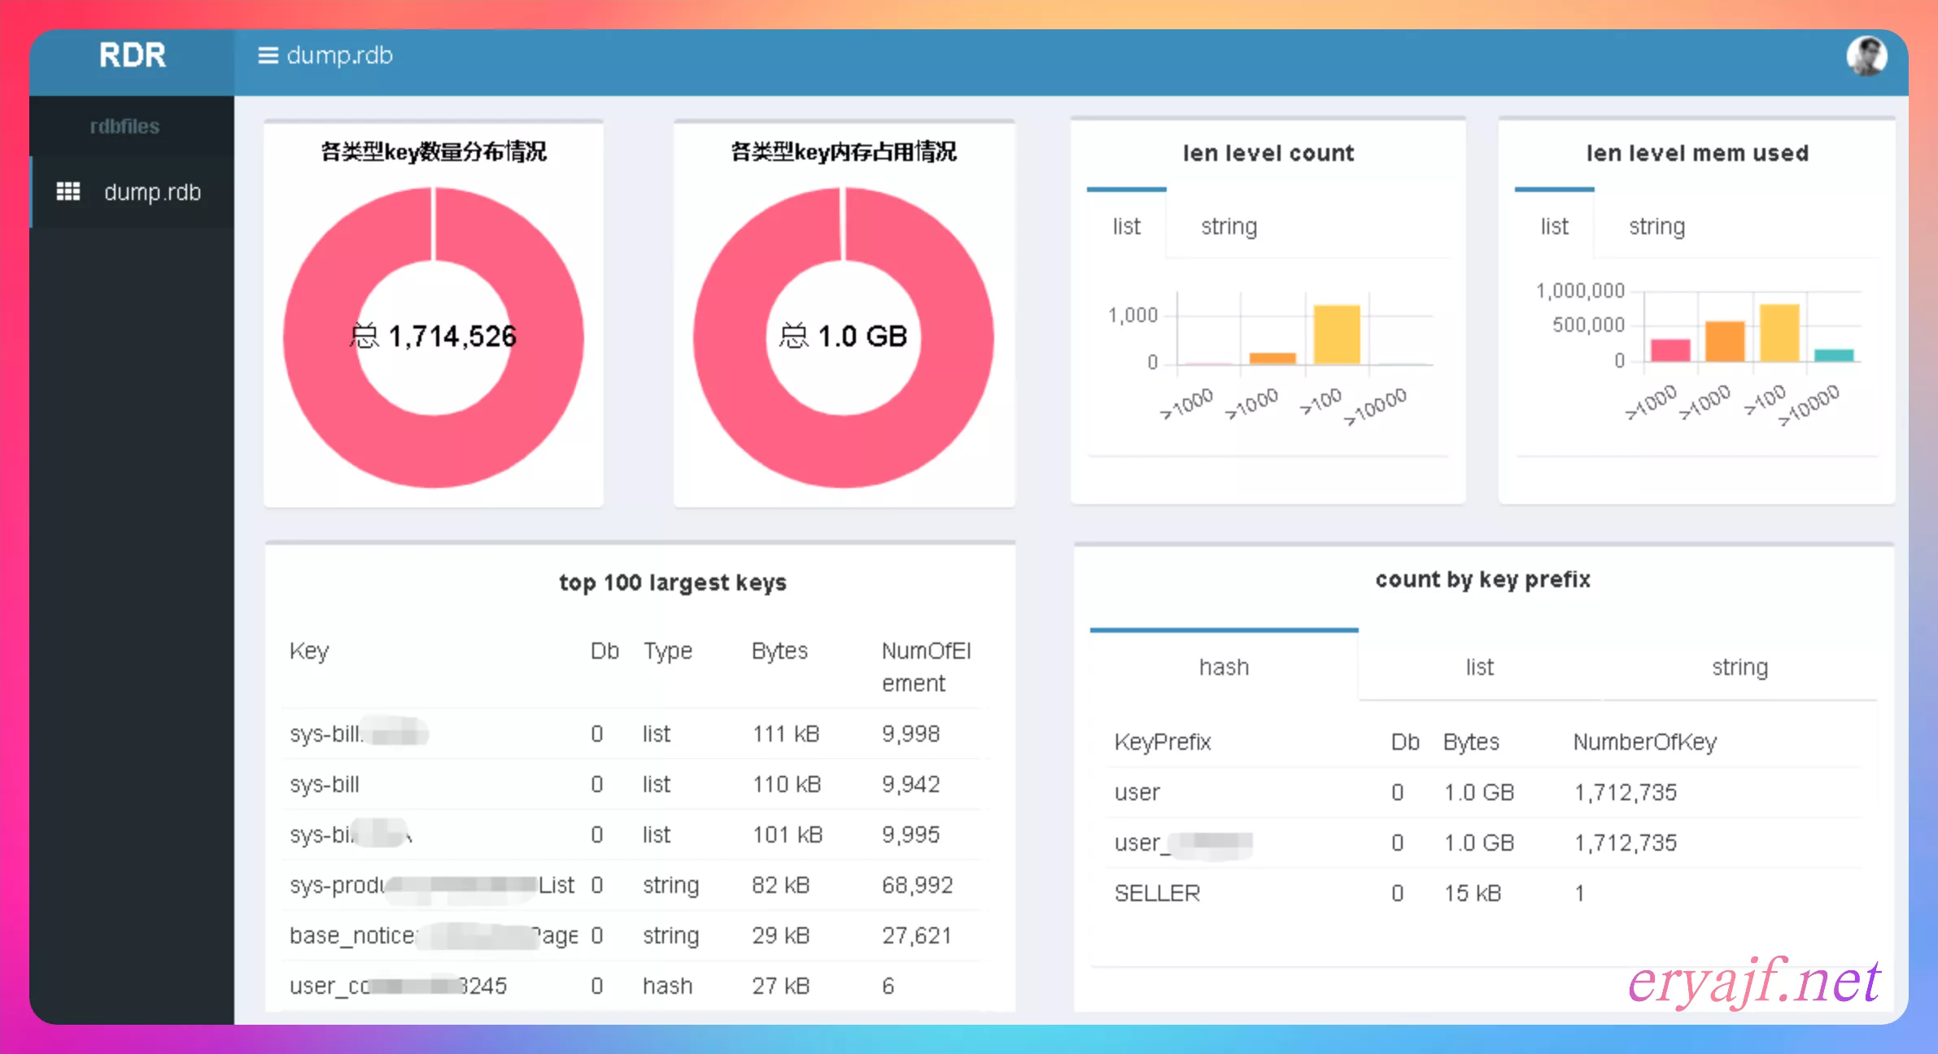
Task: Open hash tab in count by key prefix
Action: pyautogui.click(x=1224, y=667)
